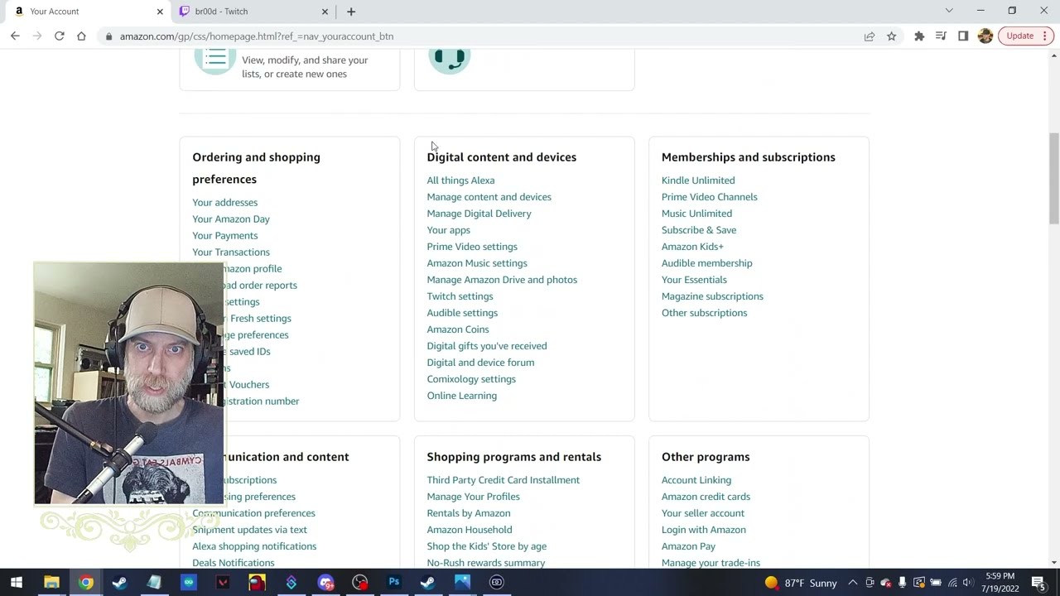Viewport: 1060px width, 596px height.
Task: Open Magazine subscriptions
Action: [713, 296]
